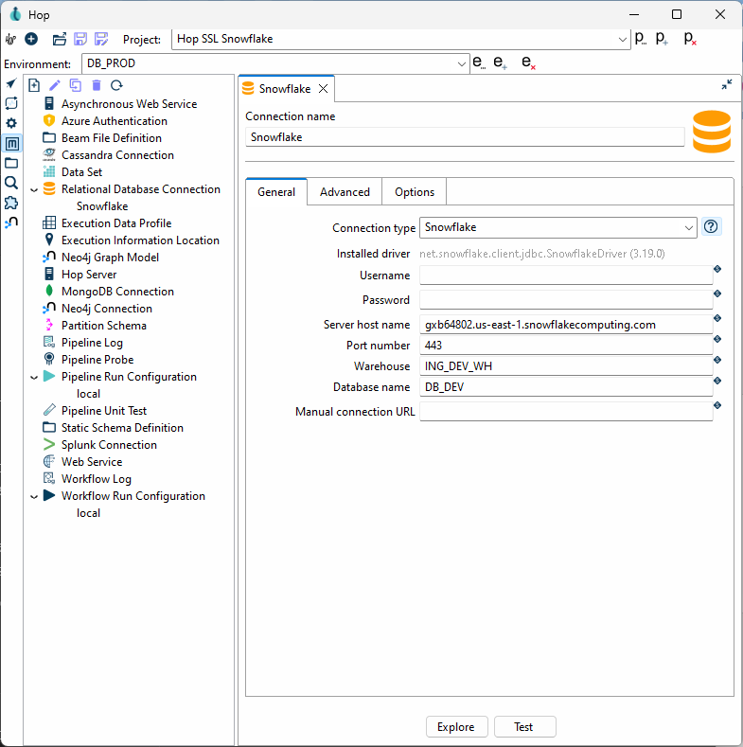This screenshot has height=747, width=743.
Task: Delete selected metadata with trash icon
Action: pyautogui.click(x=96, y=85)
